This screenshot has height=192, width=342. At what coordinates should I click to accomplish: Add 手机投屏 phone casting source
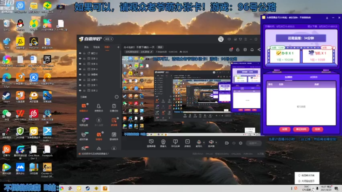pos(175,143)
